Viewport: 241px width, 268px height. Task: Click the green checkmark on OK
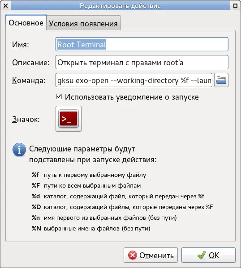[202, 255]
